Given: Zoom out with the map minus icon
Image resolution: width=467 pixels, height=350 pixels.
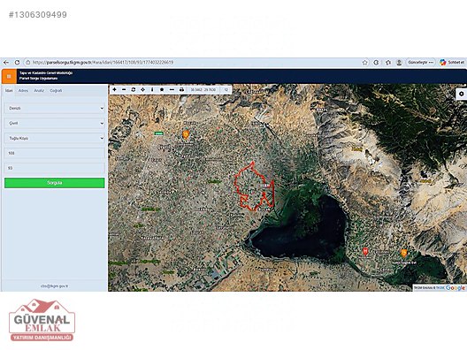Looking at the screenshot, I should click(x=124, y=89).
